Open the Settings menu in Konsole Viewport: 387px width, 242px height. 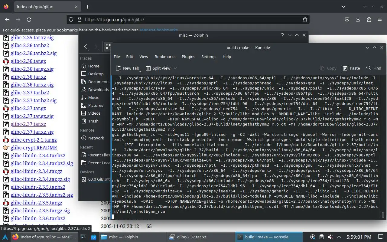click(x=209, y=57)
